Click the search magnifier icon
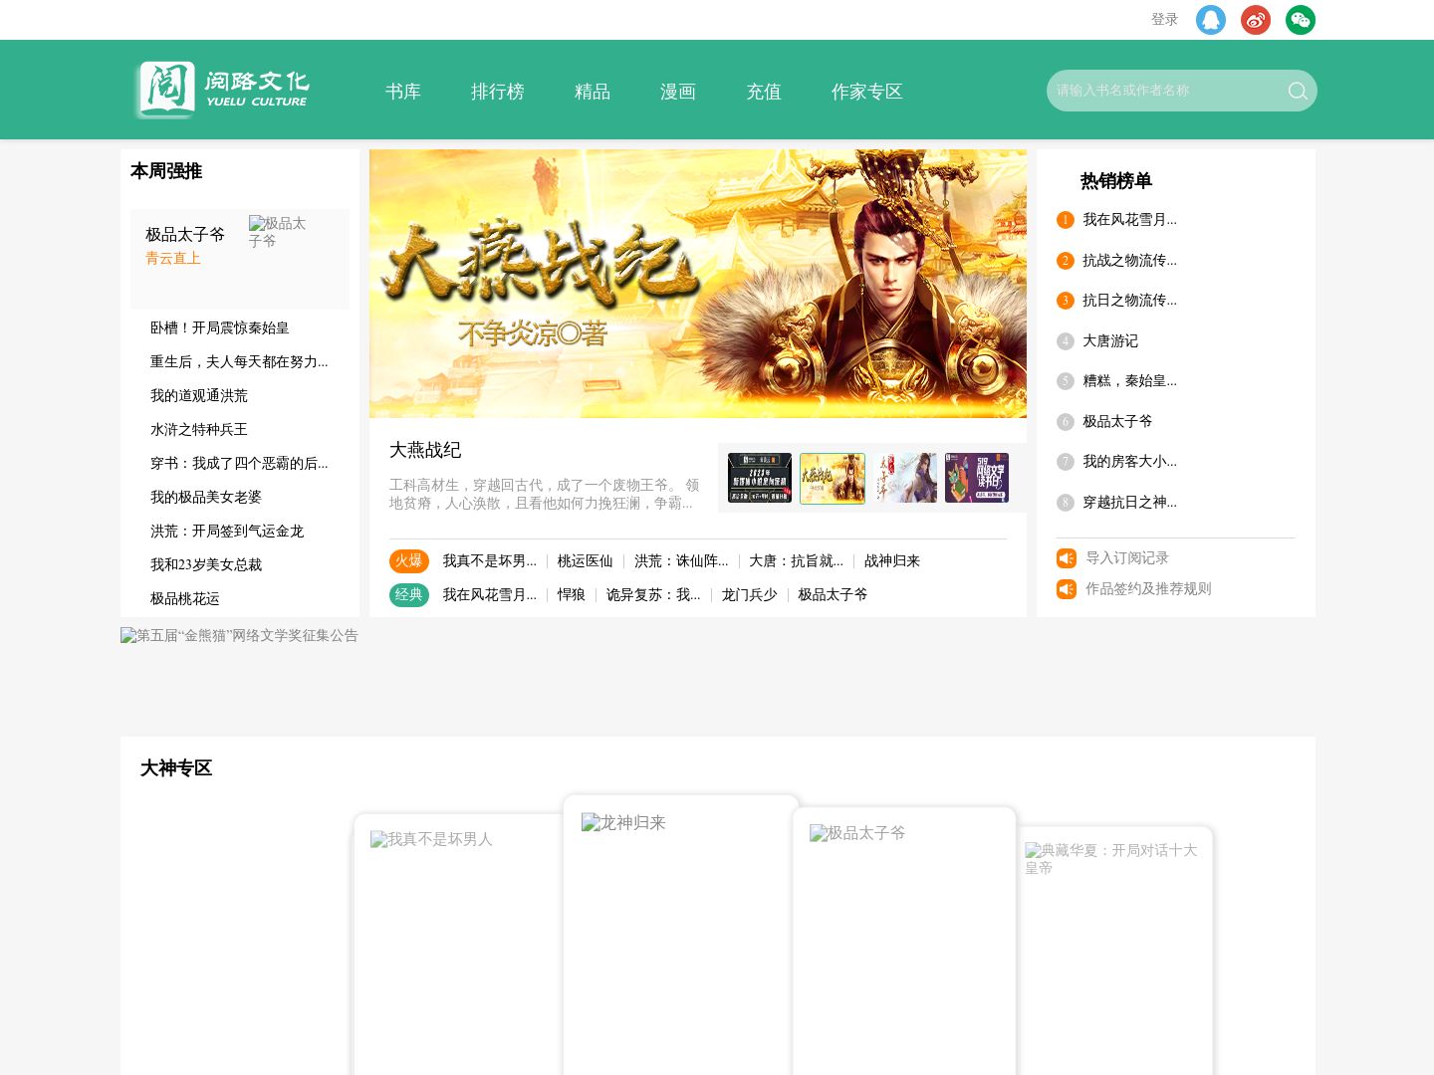The height and width of the screenshot is (1075, 1434). point(1298,91)
